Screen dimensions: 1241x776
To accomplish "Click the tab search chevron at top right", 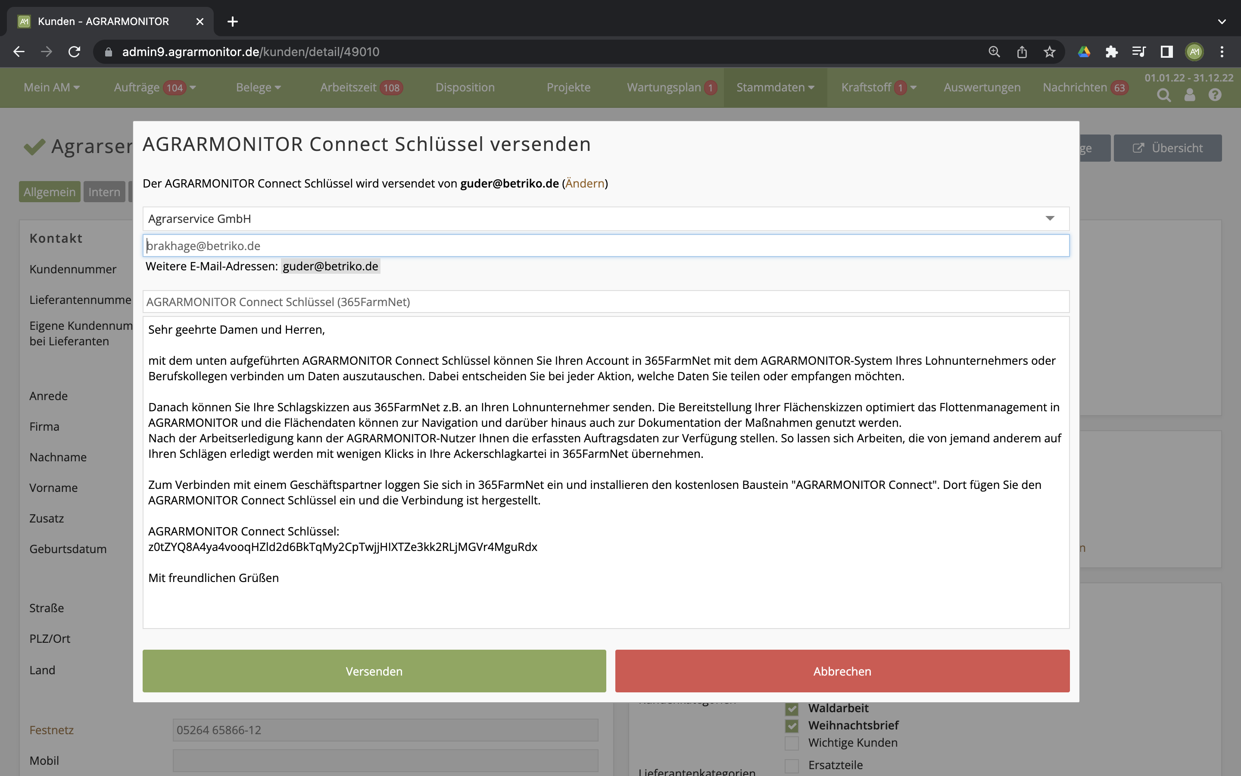I will point(1222,22).
